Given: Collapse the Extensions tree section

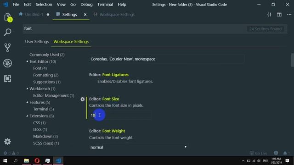Looking at the screenshot, I should click(27, 116).
